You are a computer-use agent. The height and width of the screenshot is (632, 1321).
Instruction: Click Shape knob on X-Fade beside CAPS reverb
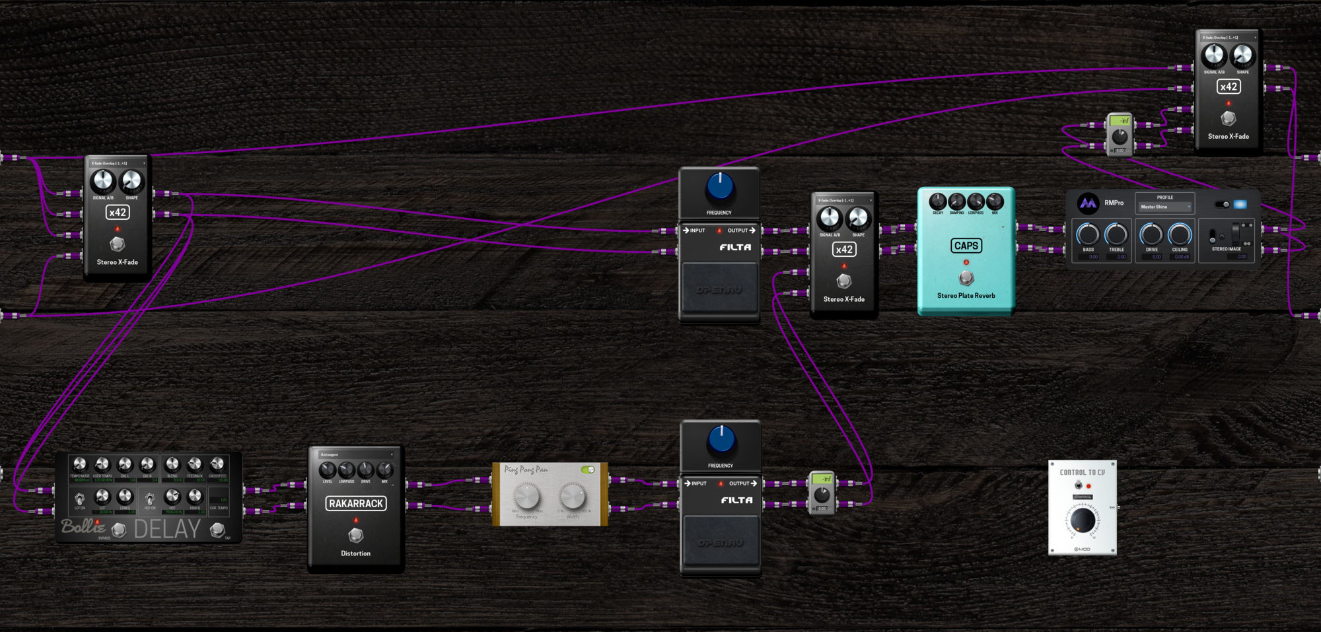pos(858,218)
